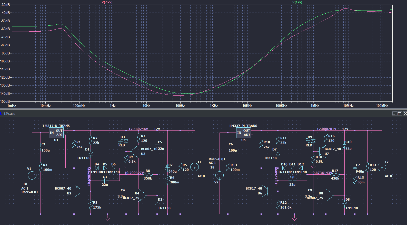Screen dimensions: 407x225
Task: Click resistor R3 175k symbol
Action: tap(91, 205)
